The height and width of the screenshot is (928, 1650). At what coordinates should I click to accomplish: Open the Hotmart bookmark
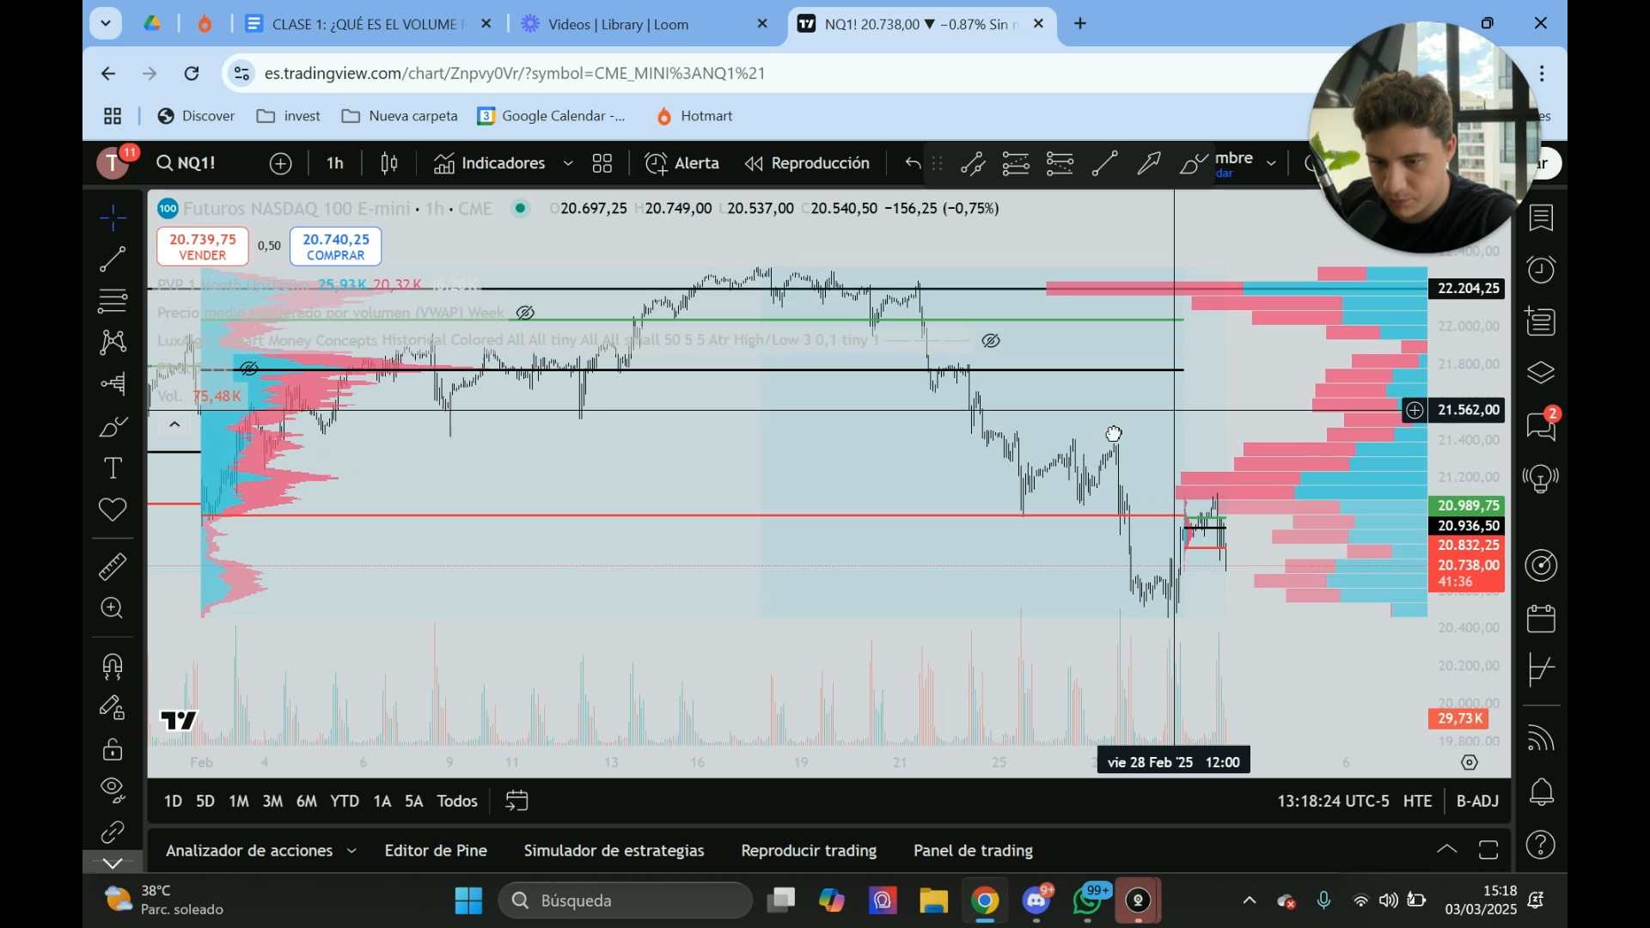[x=694, y=116]
